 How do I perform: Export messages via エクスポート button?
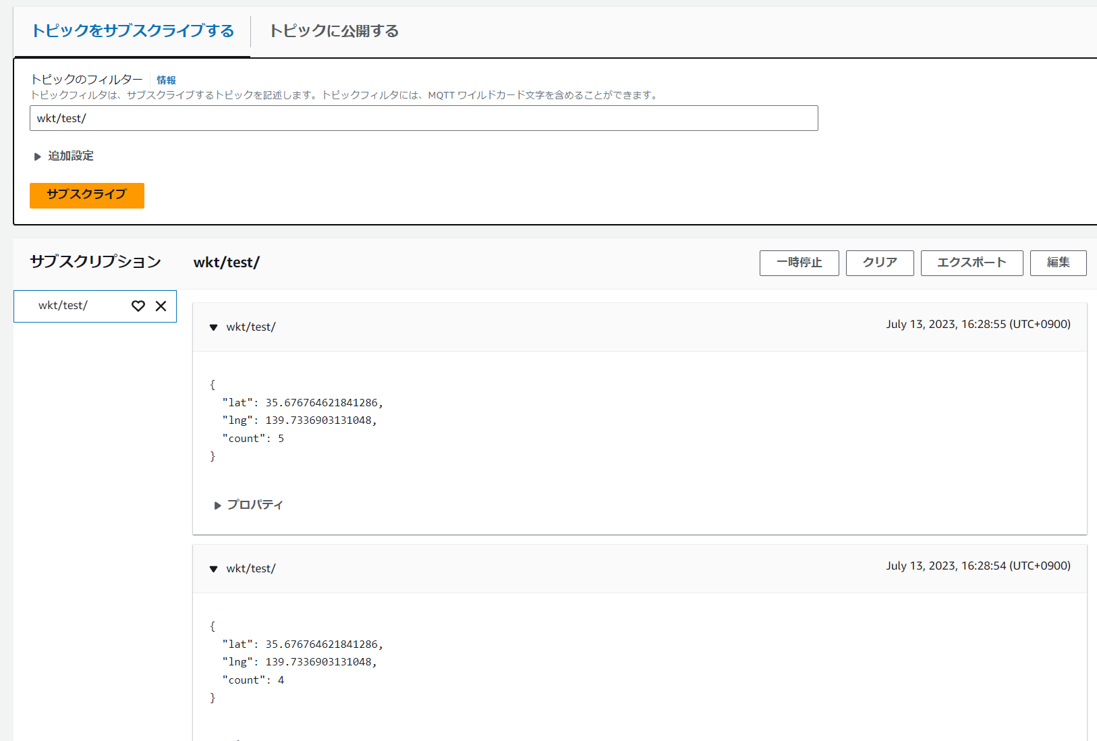(972, 263)
